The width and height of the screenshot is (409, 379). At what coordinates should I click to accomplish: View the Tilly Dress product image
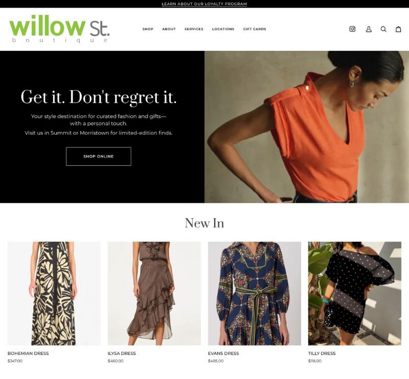tap(354, 293)
